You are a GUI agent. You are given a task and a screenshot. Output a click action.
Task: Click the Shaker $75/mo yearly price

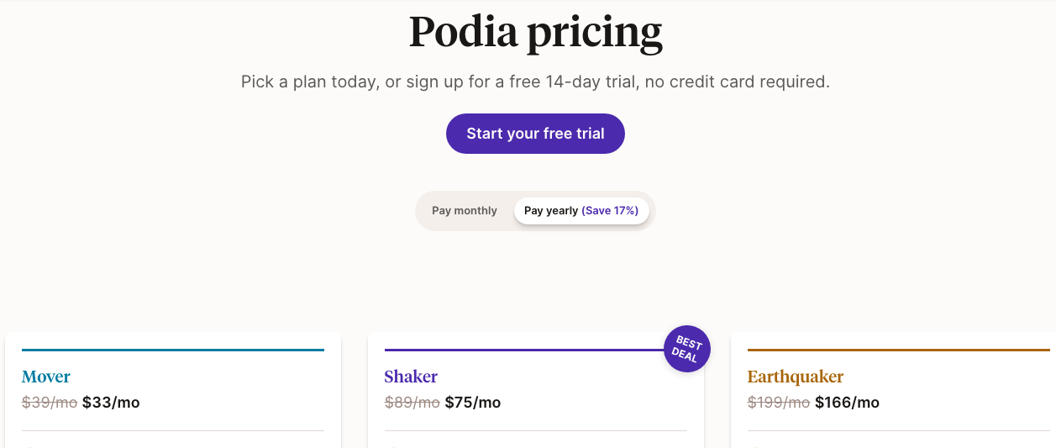(x=472, y=403)
